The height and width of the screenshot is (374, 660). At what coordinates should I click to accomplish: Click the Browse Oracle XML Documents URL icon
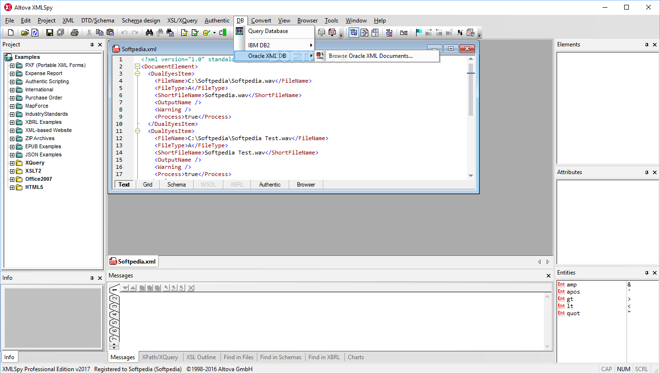click(320, 56)
